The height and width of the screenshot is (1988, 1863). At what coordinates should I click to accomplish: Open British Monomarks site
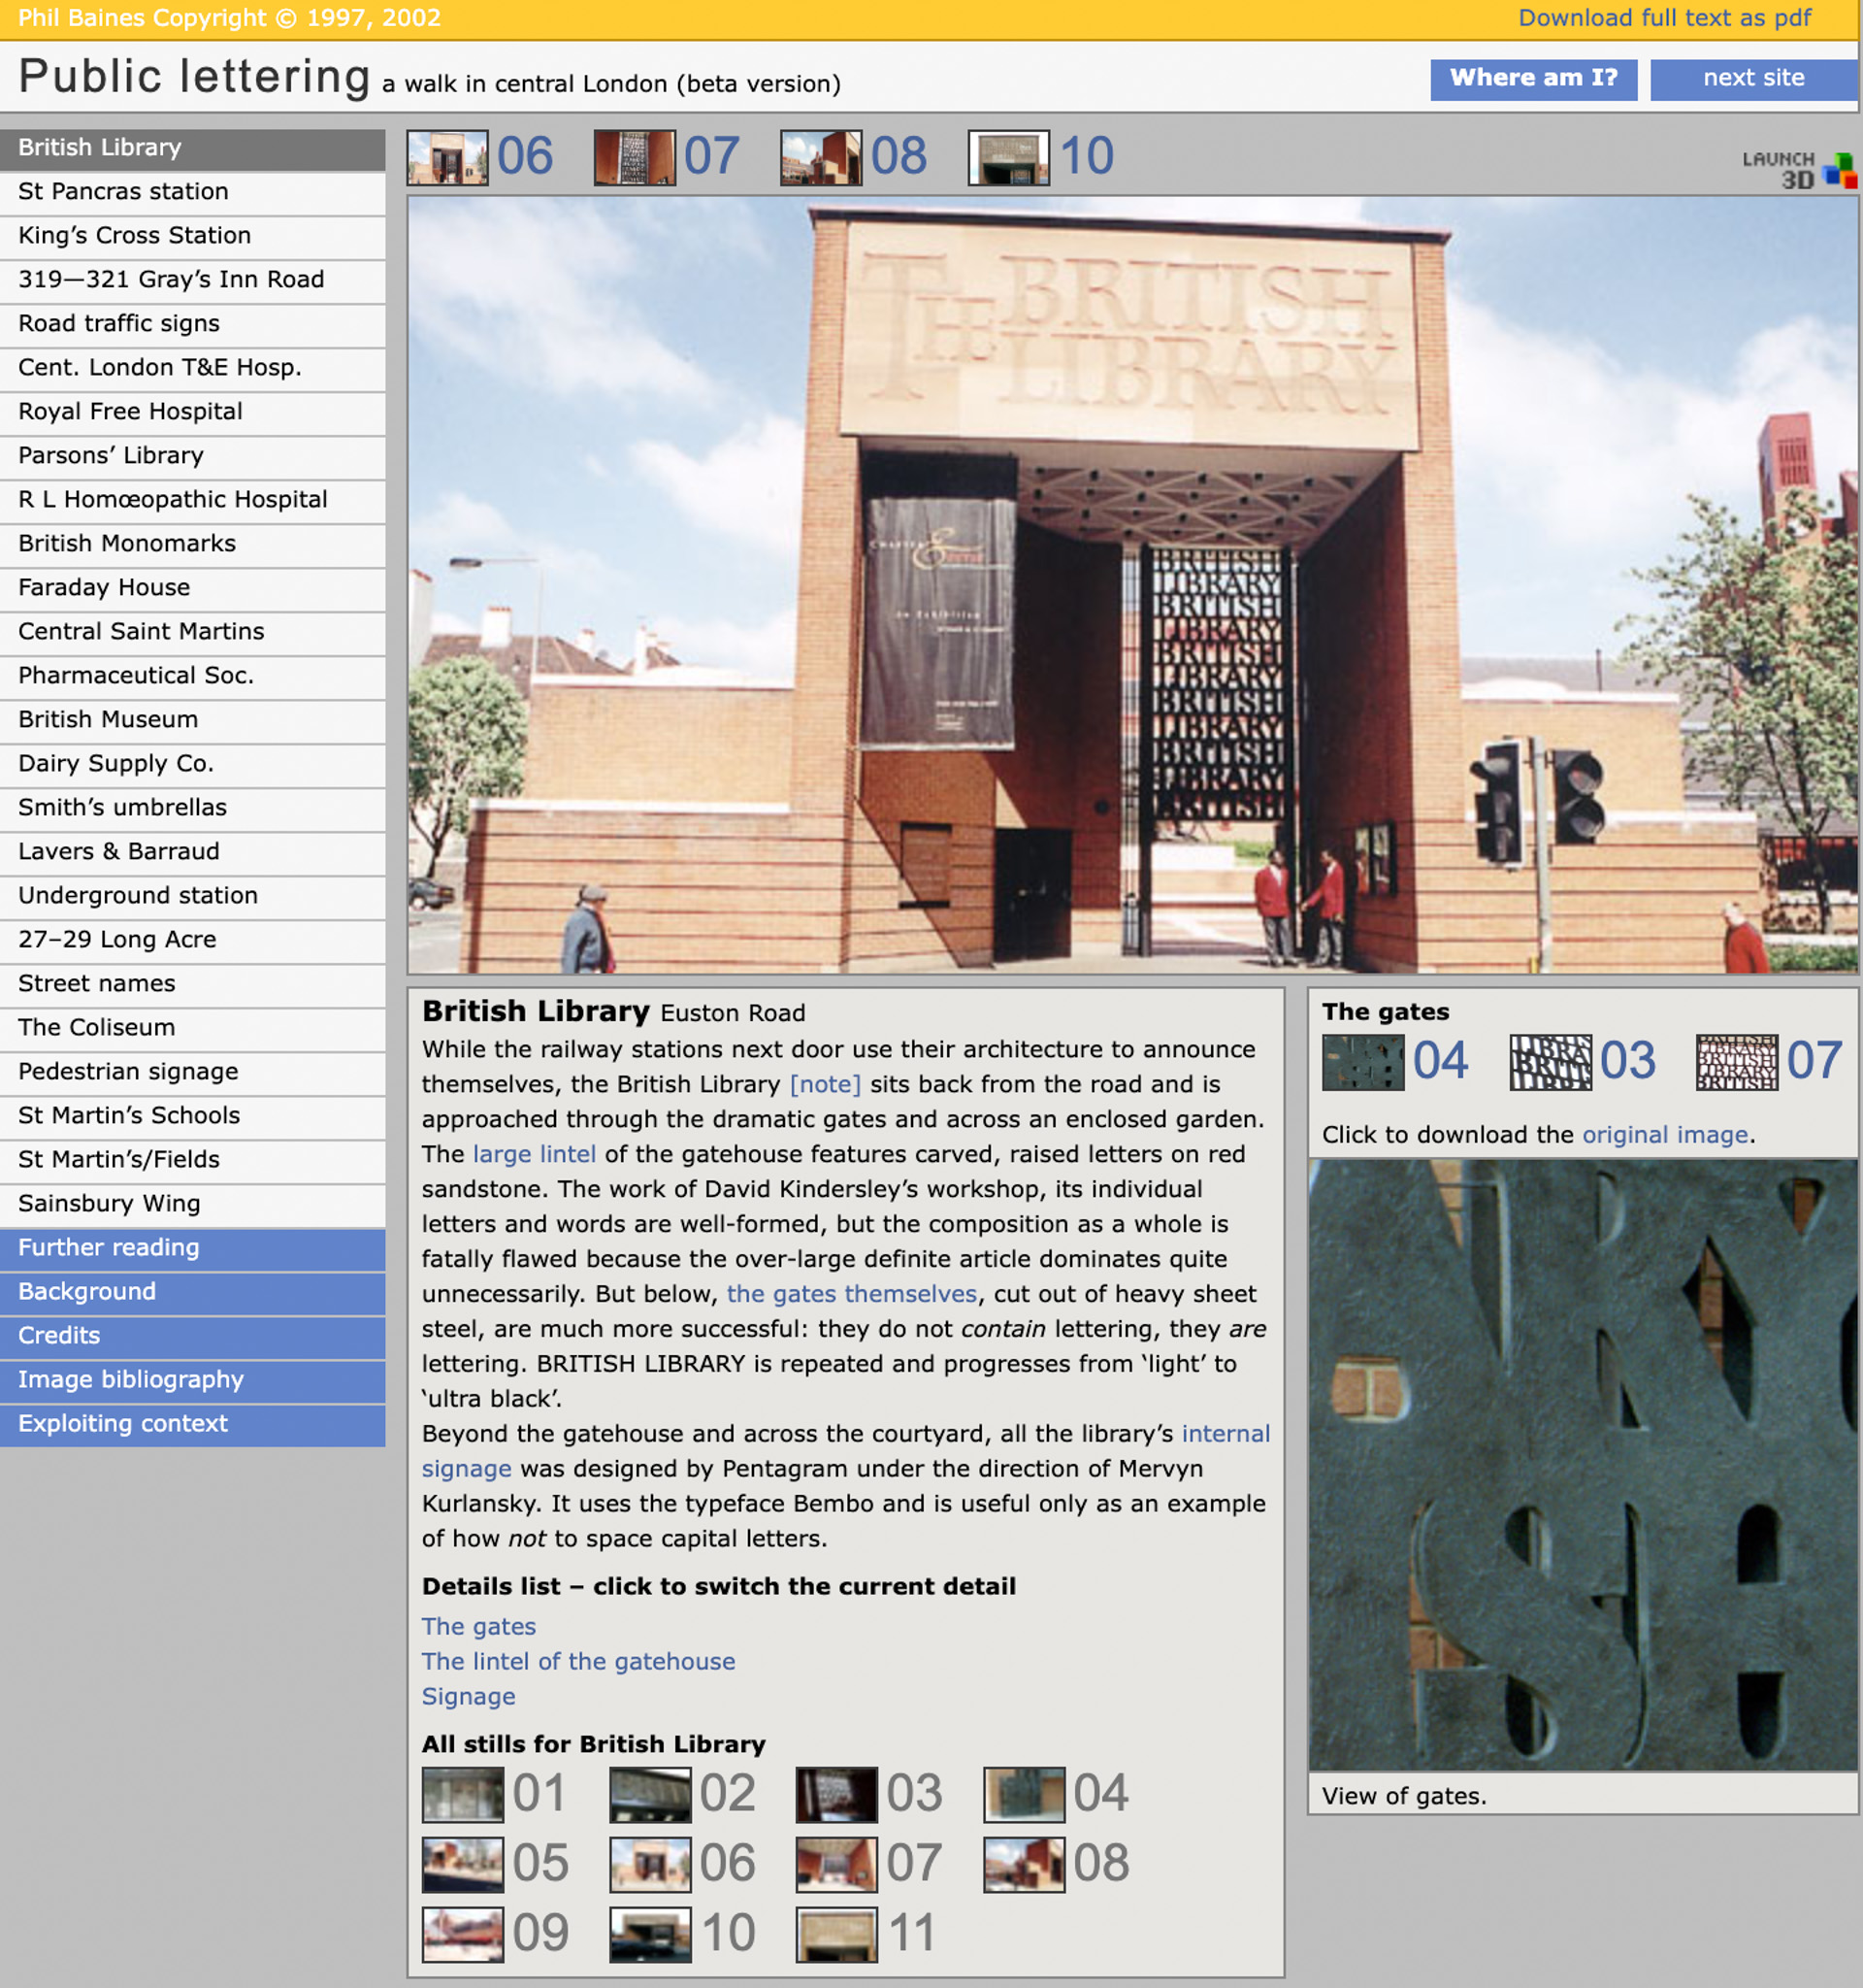(x=193, y=544)
